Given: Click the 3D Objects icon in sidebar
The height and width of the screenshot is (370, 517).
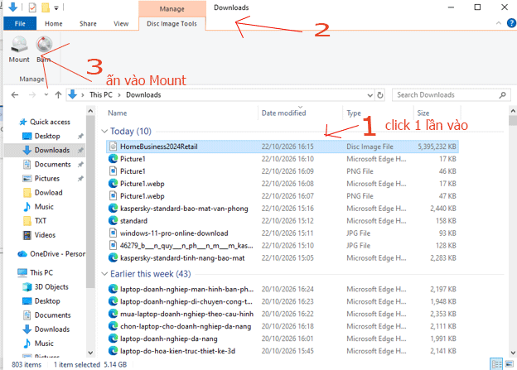Looking at the screenshot, I should pos(27,286).
